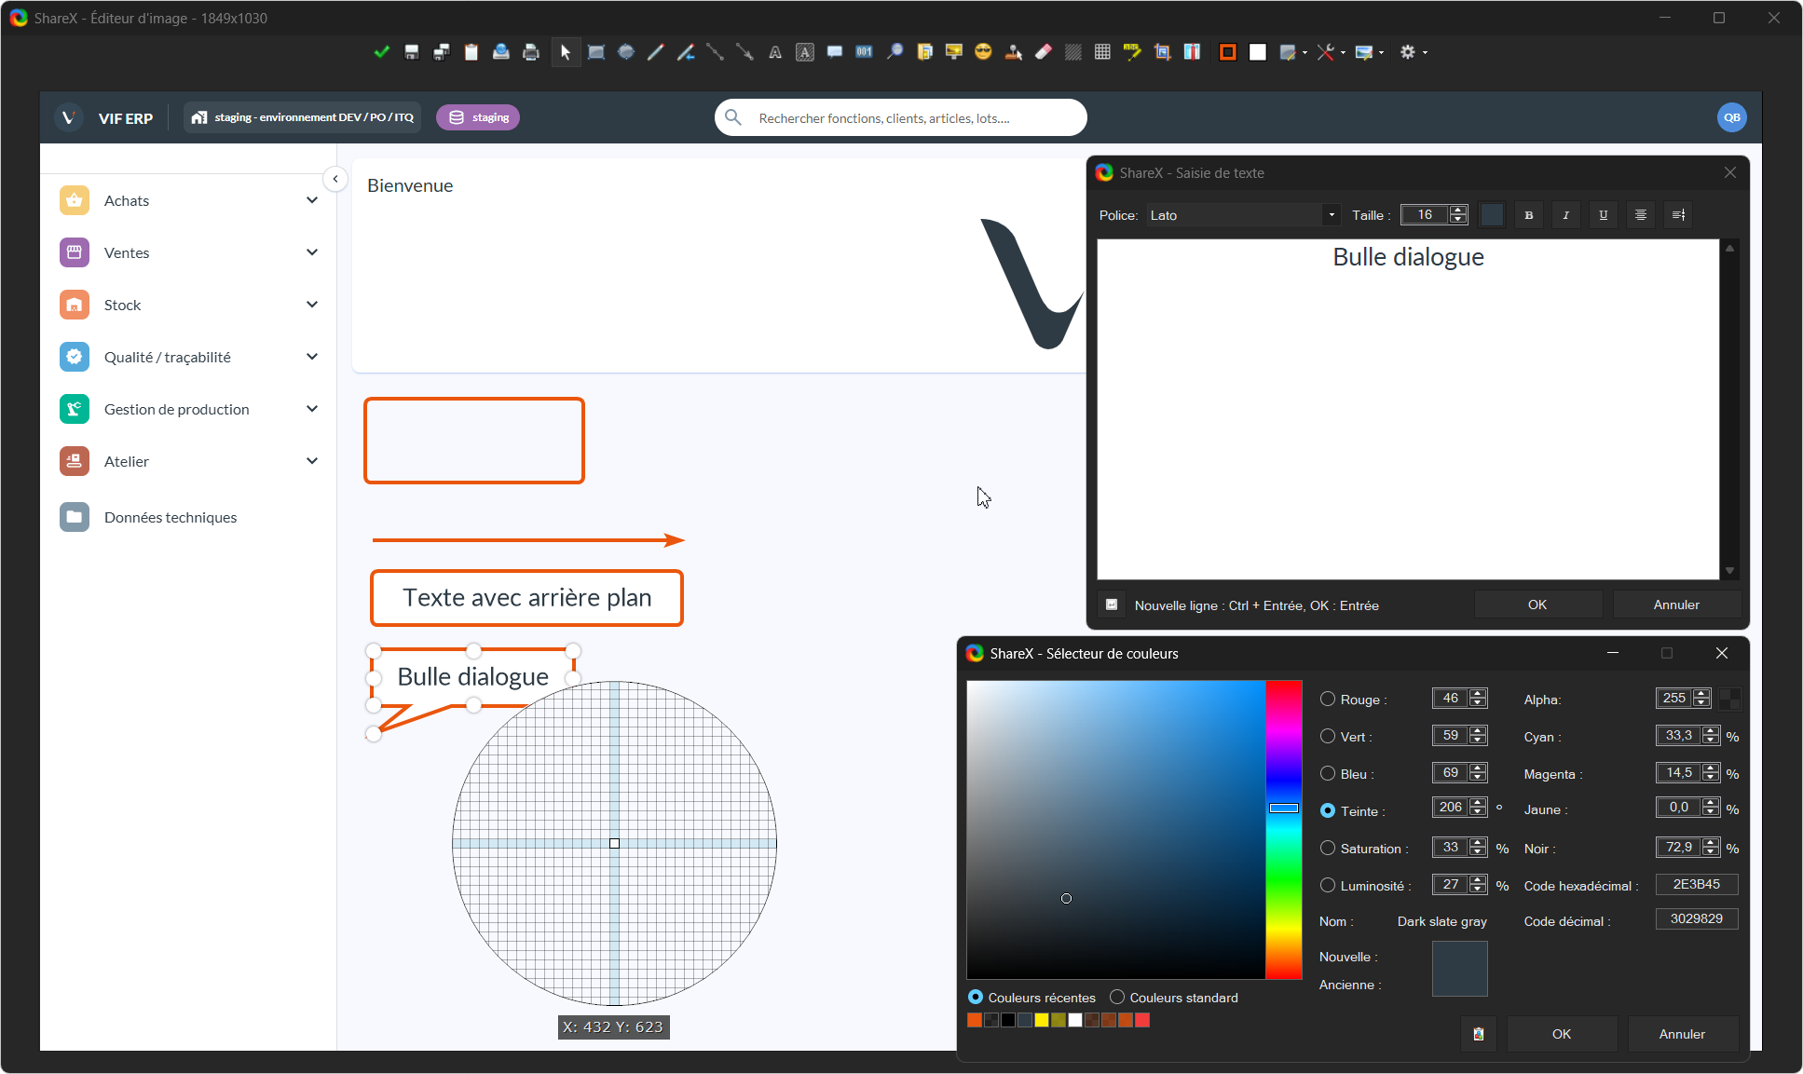Click Annuler in the text input dialog
Screen dimensions: 1803x1074
(x=1675, y=605)
